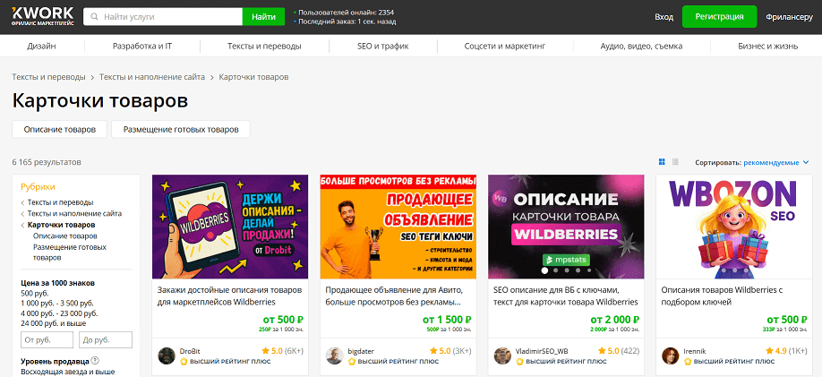Go to Тексты и наполнение сайта rubric
This screenshot has height=377, width=822.
click(x=74, y=213)
